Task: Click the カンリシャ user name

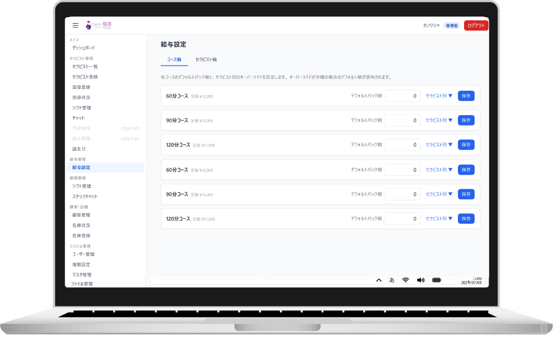Action: pyautogui.click(x=431, y=25)
